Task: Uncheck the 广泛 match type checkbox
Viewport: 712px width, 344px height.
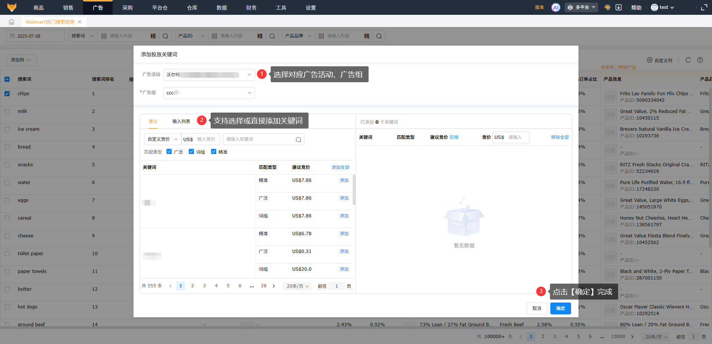Action: (x=169, y=152)
